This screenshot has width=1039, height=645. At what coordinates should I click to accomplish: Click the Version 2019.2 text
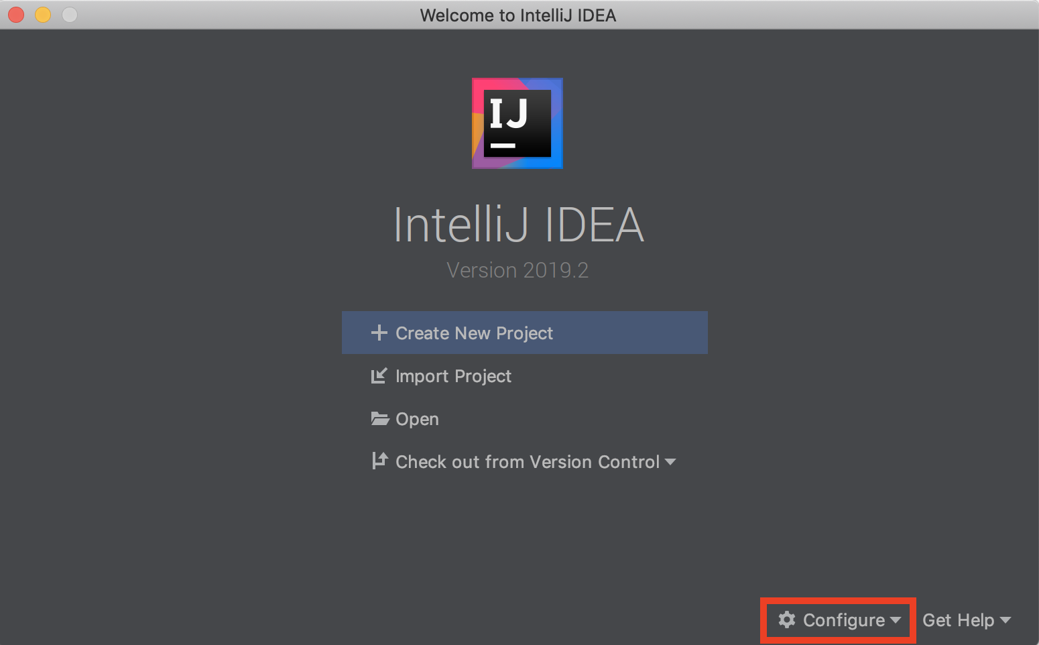[517, 270]
